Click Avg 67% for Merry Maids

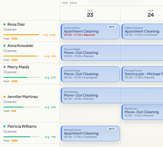click(x=50, y=78)
